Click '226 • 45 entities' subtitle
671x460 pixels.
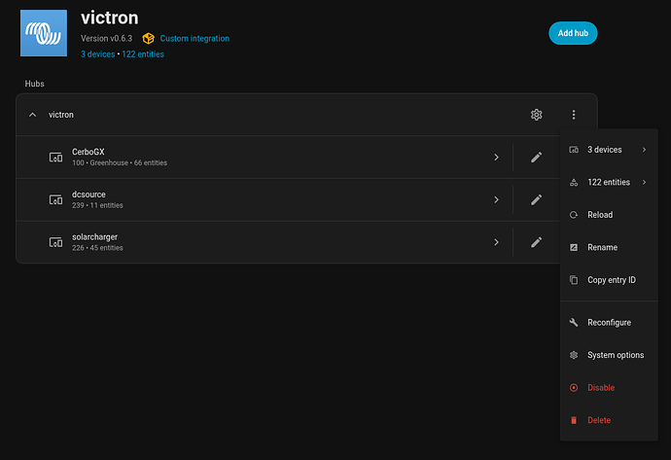97,248
